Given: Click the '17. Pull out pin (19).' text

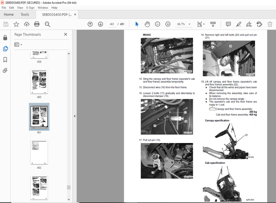Looking at the screenshot, I should 150,140.
